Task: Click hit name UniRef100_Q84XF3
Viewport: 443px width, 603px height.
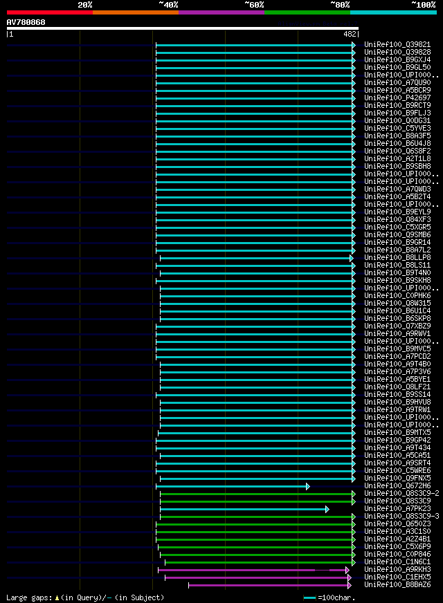Action: click(x=397, y=220)
